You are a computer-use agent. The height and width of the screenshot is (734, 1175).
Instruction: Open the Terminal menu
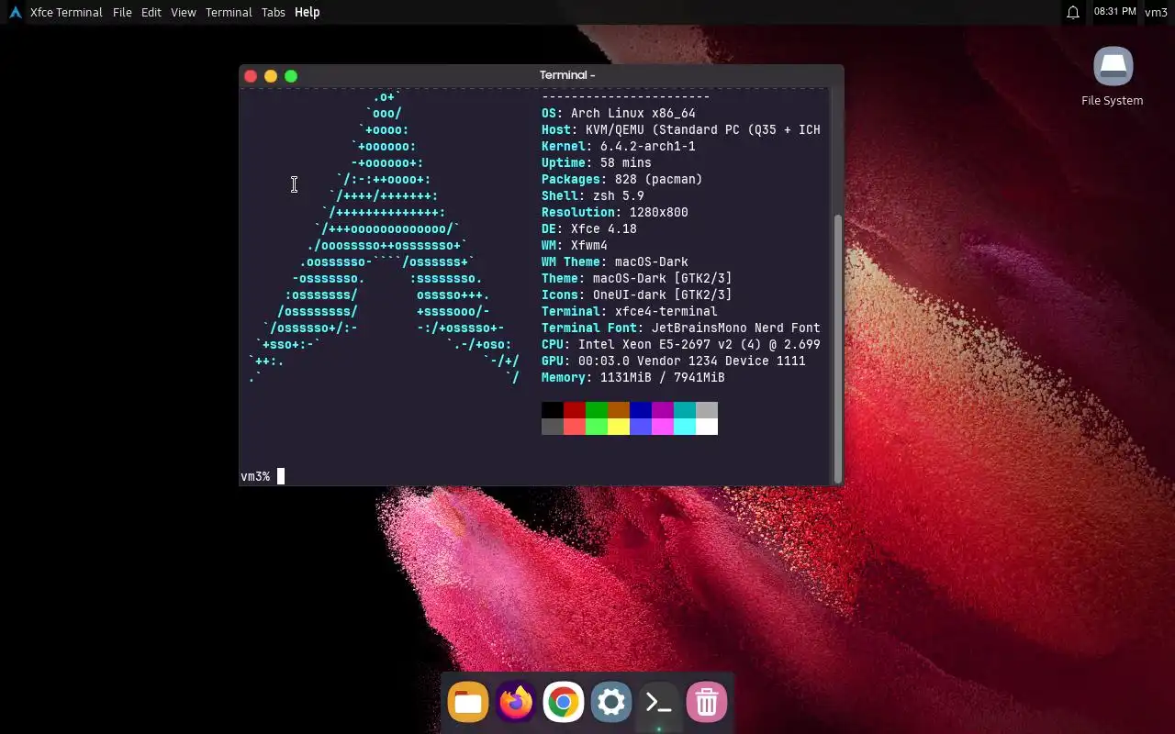pos(229,12)
